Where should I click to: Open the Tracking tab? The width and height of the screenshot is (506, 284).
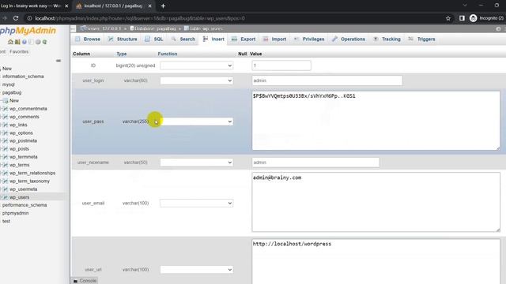coord(387,39)
